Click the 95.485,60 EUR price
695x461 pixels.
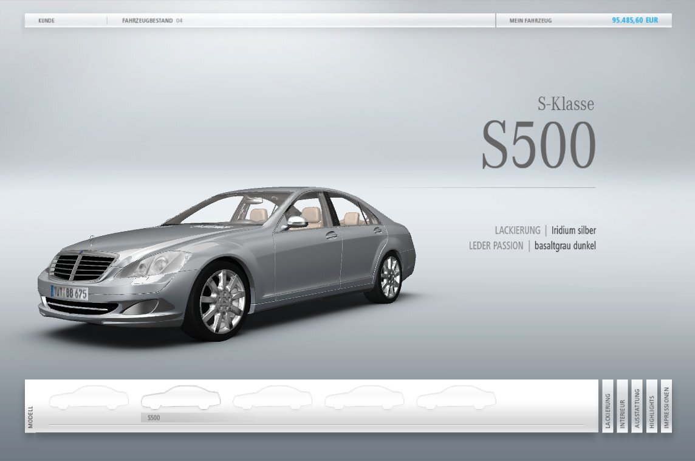click(x=635, y=20)
